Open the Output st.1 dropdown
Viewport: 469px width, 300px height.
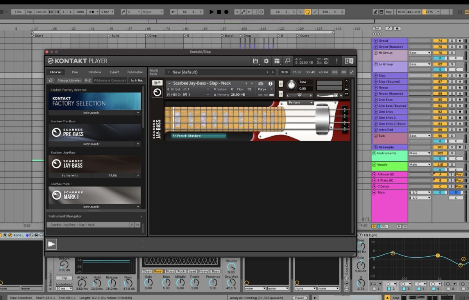[x=189, y=89]
